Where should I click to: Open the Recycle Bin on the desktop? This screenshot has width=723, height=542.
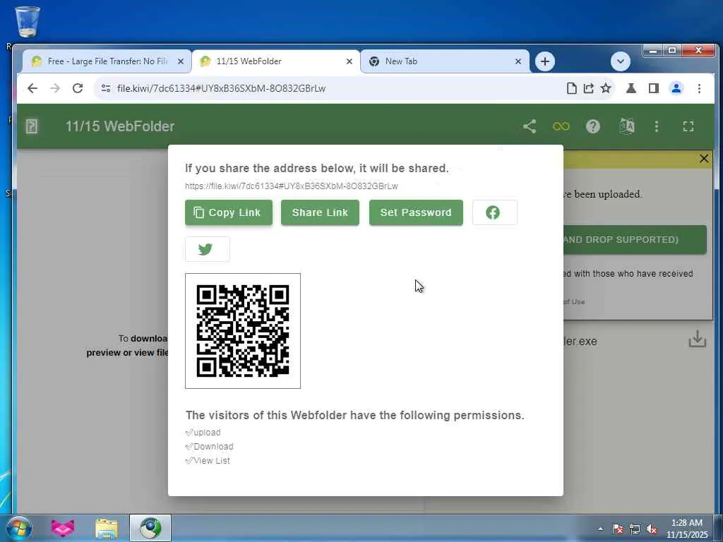tap(28, 21)
